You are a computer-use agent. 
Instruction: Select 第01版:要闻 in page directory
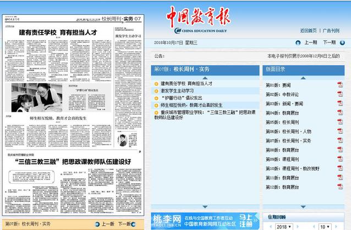278,85
